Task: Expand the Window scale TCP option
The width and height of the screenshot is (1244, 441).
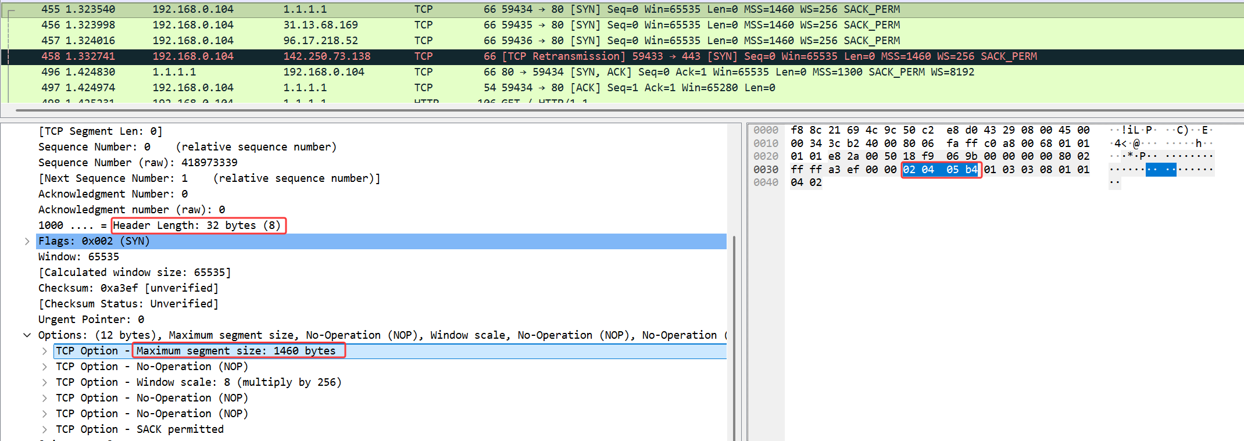Action: (x=44, y=382)
